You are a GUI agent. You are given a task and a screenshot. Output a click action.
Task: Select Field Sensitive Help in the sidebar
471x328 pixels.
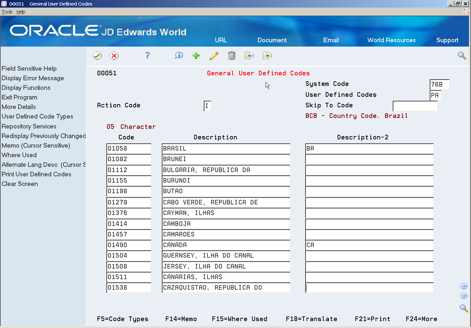pyautogui.click(x=29, y=68)
